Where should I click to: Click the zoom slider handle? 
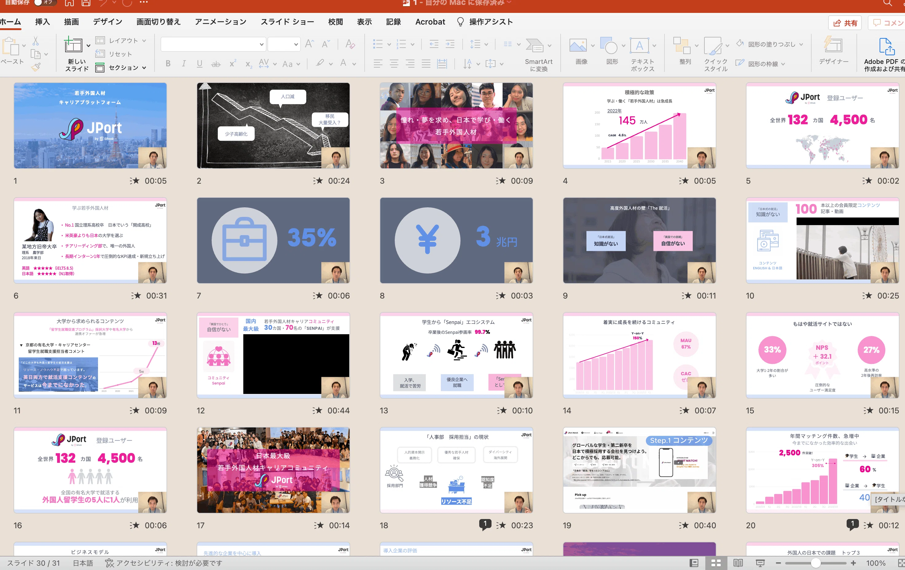[815, 563]
